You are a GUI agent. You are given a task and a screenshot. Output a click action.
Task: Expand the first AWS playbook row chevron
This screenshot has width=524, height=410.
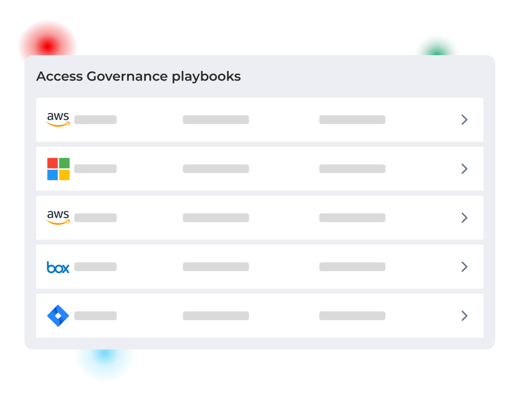click(x=464, y=120)
